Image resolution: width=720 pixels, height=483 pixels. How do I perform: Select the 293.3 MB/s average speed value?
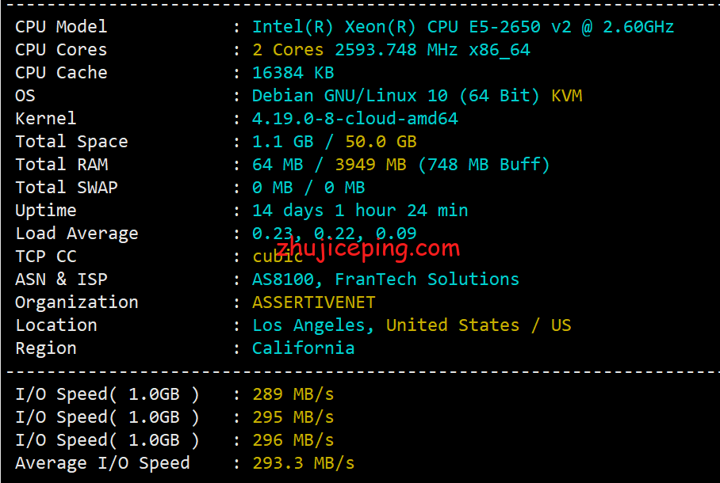(x=304, y=463)
